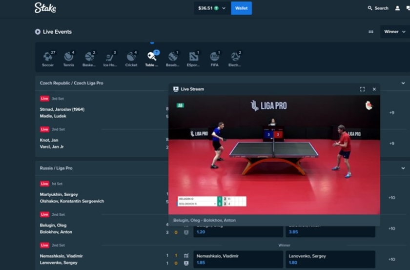The width and height of the screenshot is (410, 270).
Task: Open the Wallet
Action: [x=241, y=8]
